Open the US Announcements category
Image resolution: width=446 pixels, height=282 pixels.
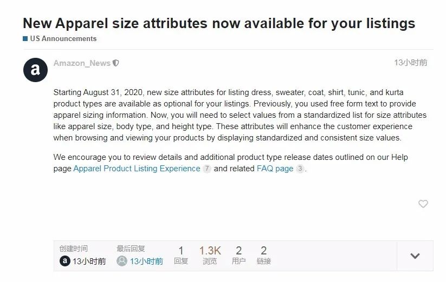[63, 38]
